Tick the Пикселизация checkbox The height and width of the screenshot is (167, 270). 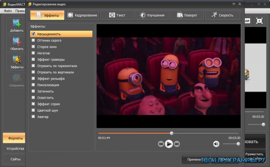pyautogui.click(x=33, y=85)
